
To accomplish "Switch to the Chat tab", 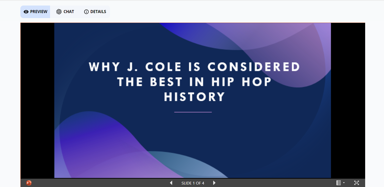I will click(65, 12).
